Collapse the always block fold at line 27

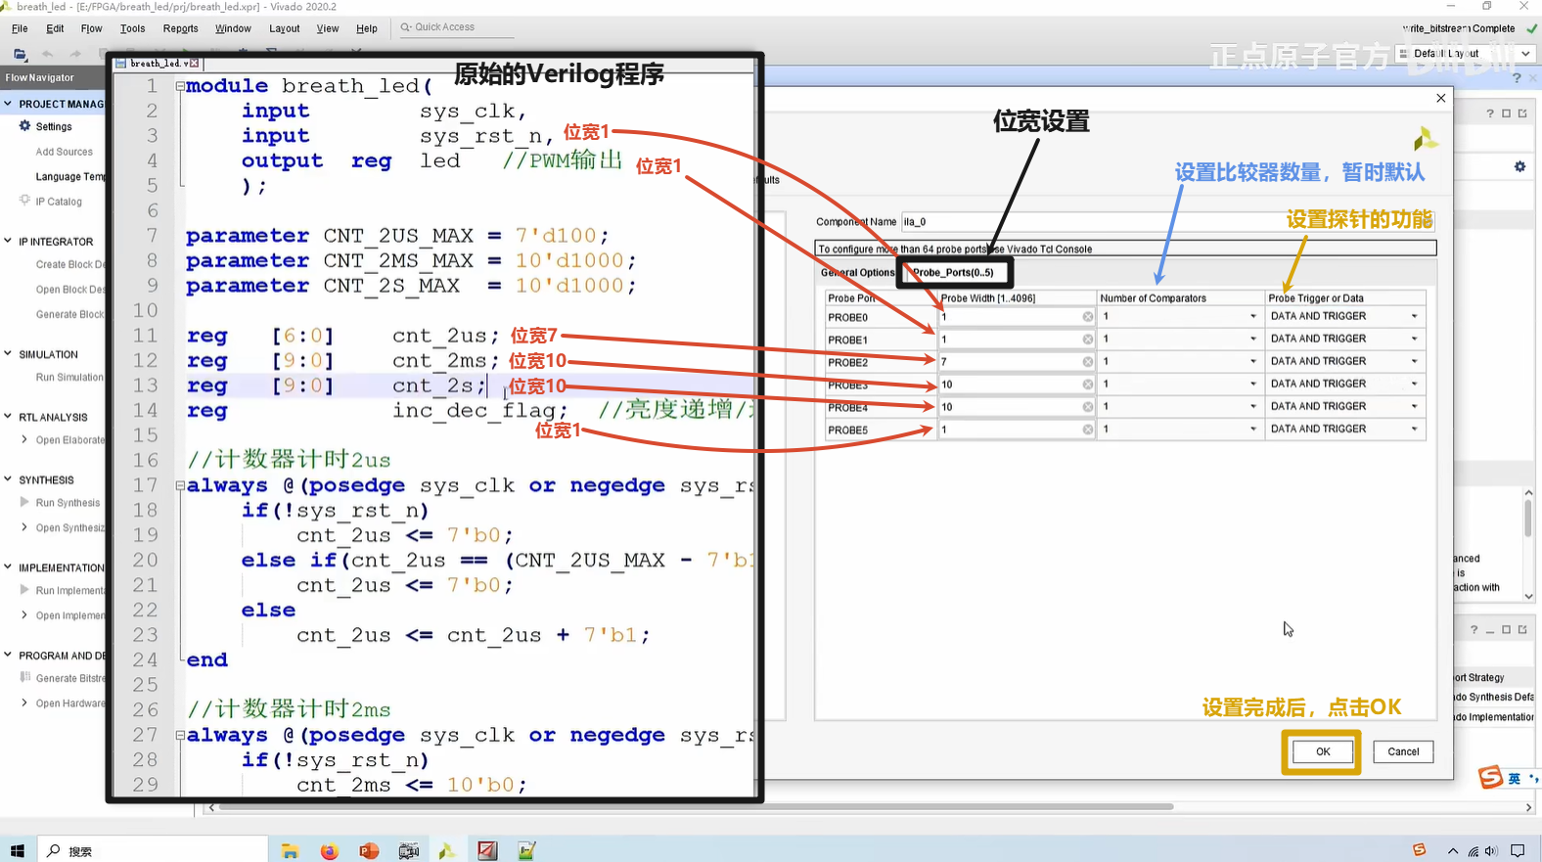[x=180, y=735]
